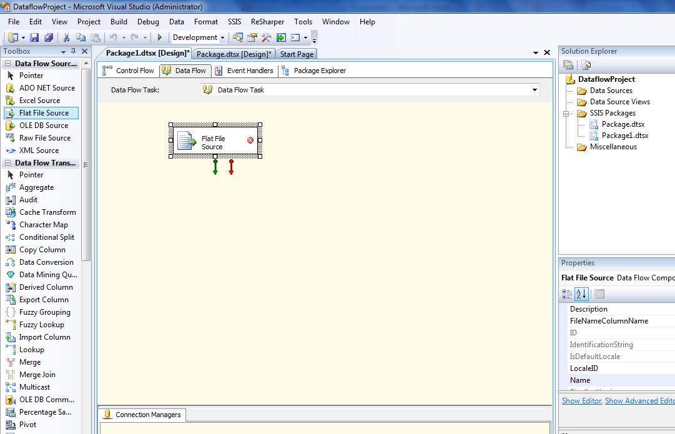
Task: Click the Multicast transformation item
Action: [x=34, y=387]
